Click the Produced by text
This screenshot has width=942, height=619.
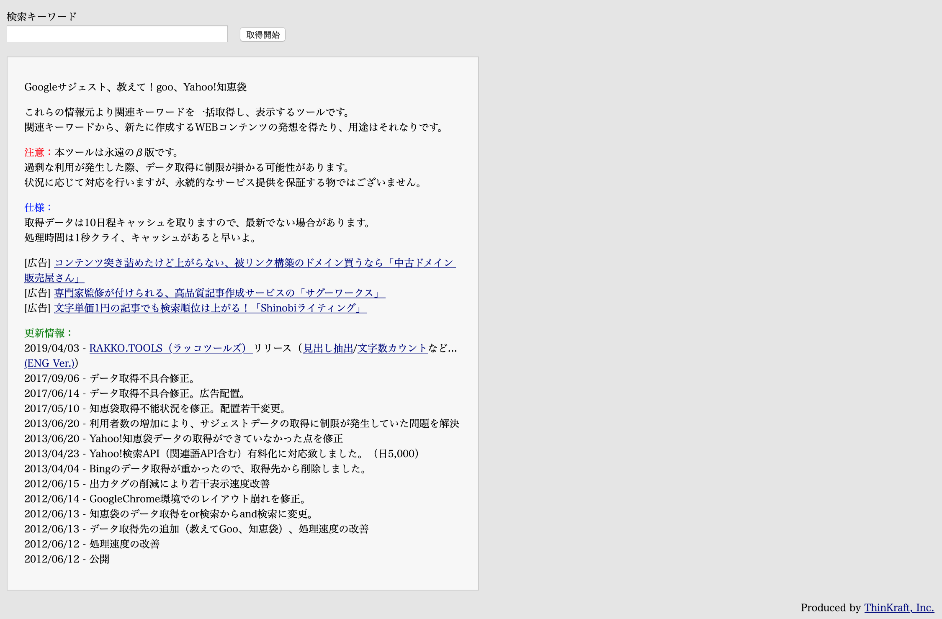click(831, 608)
